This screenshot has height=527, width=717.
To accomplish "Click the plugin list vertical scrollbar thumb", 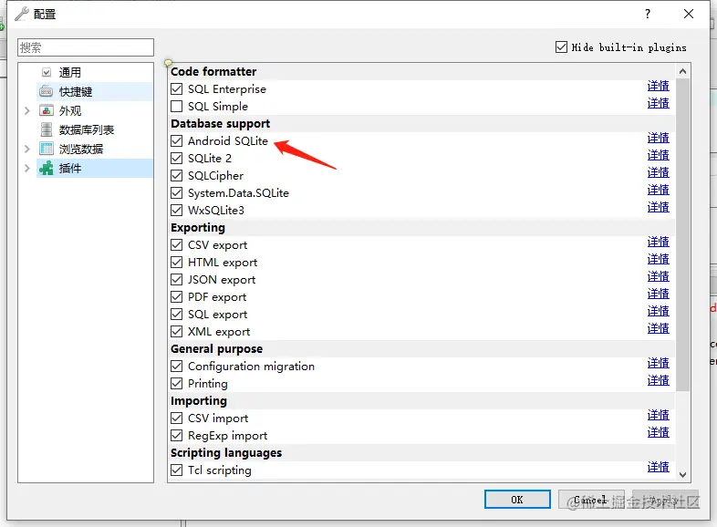I will 682,234.
